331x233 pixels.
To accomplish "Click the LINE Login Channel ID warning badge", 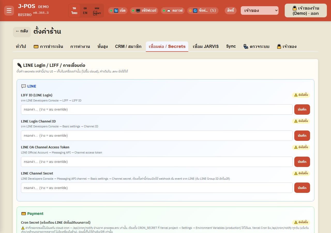I will [x=301, y=121].
